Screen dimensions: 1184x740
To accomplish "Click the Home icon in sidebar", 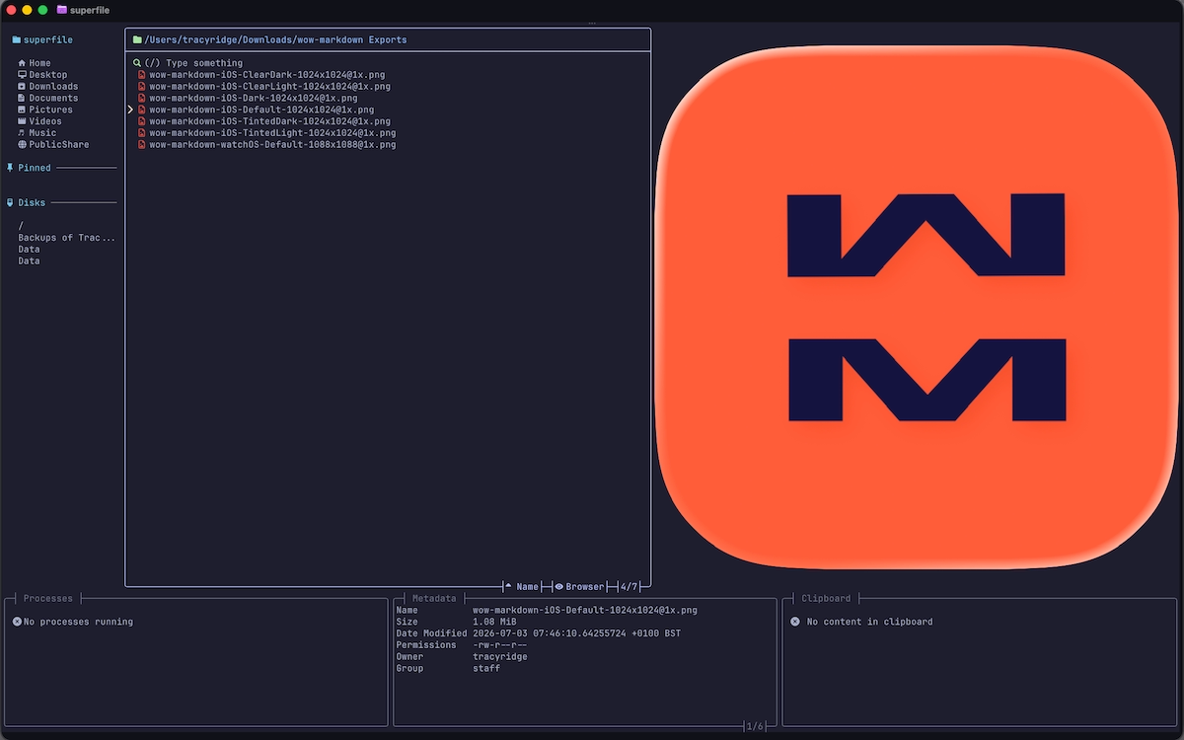I will pyautogui.click(x=22, y=63).
